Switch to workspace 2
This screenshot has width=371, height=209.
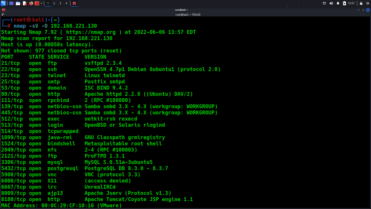[54, 3]
